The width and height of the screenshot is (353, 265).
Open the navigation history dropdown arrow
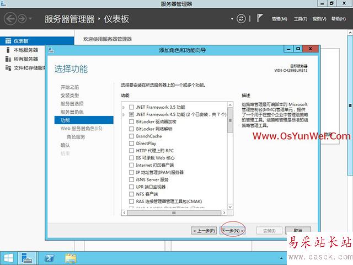click(x=30, y=18)
